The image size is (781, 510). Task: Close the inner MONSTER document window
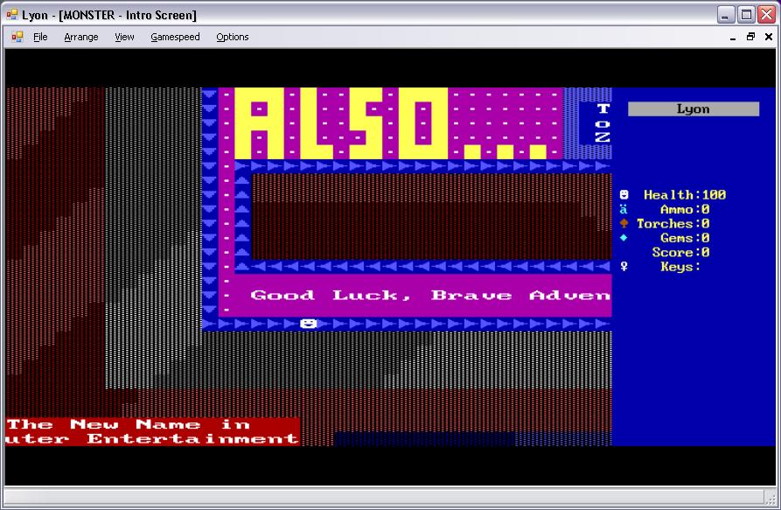(x=769, y=37)
